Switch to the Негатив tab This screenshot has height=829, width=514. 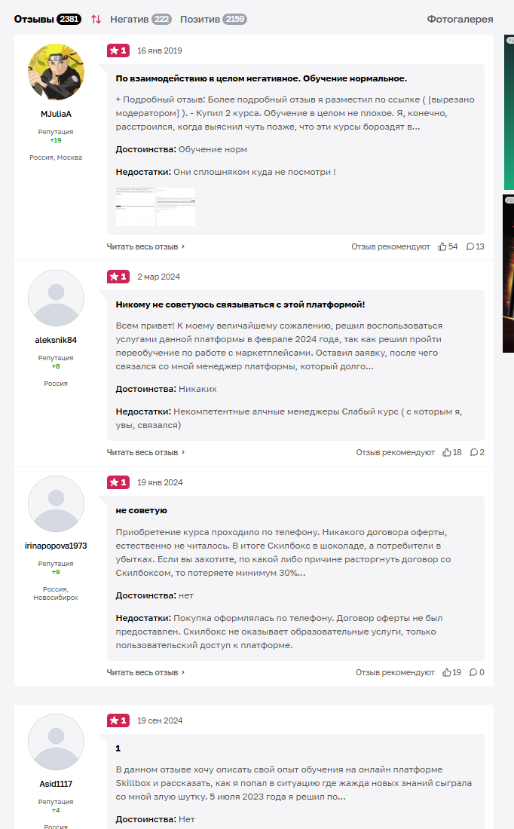141,20
